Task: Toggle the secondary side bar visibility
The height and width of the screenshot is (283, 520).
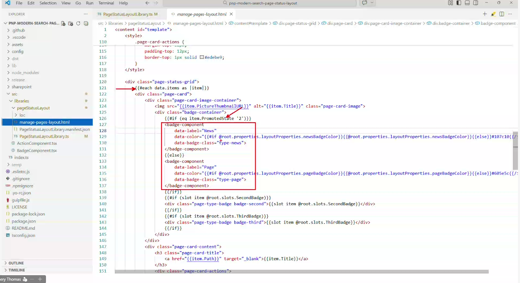Action: [476, 3]
